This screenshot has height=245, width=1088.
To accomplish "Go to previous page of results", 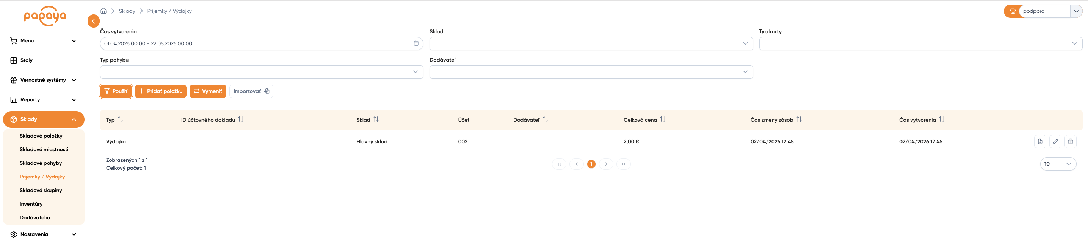I will click(576, 164).
